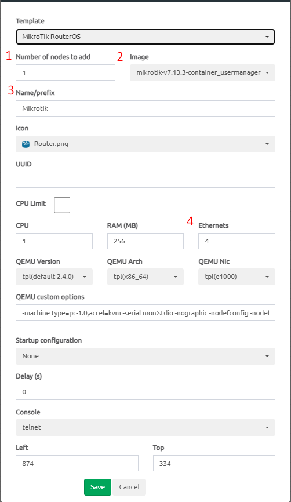Focus the RAM (MB) input

pyautogui.click(x=145, y=241)
